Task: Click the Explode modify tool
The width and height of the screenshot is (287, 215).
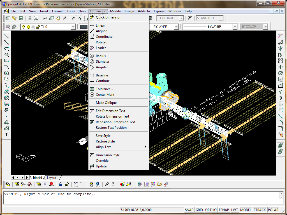Action: tap(280, 135)
